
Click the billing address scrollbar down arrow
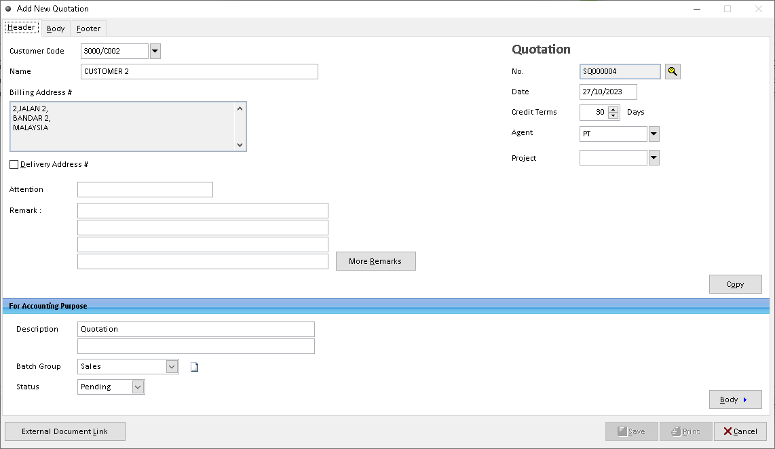point(240,145)
